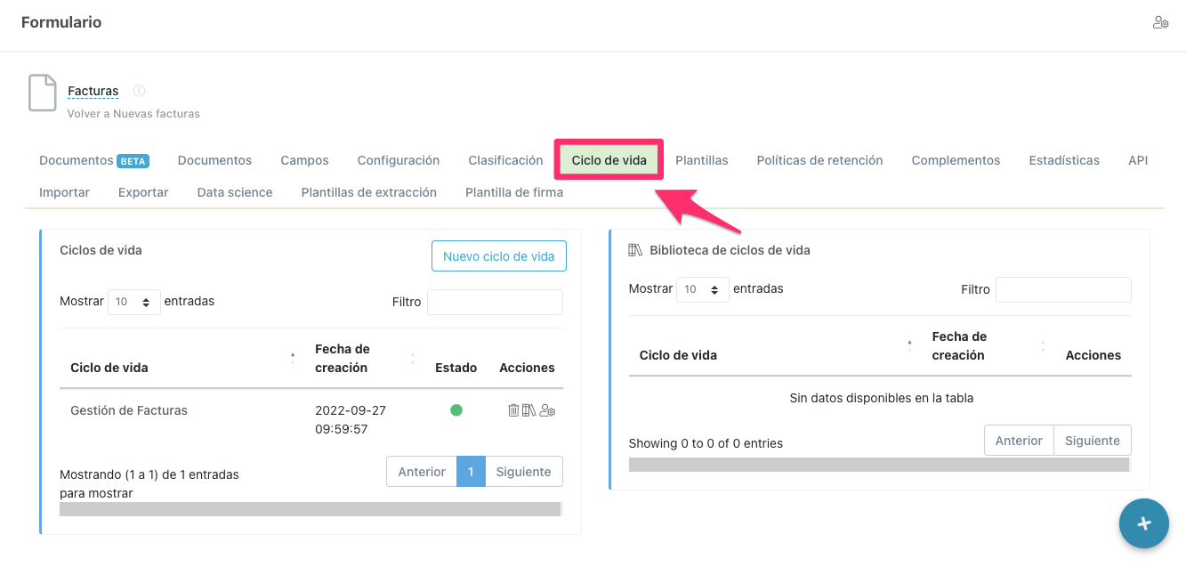
Task: Delete the Gestión de Facturas lifecycle with trash icon
Action: [513, 410]
